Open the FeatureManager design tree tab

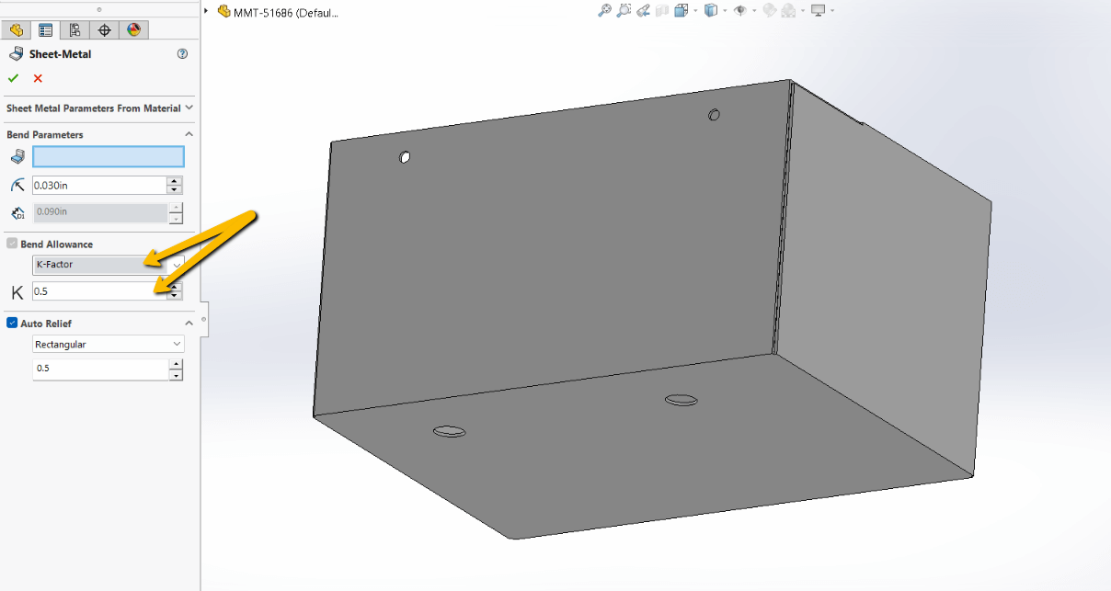pyautogui.click(x=17, y=29)
